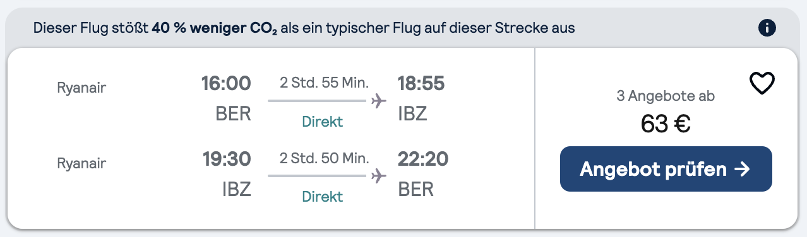Click the 2 Std. 55 Min. duration
Viewport: 807px width, 237px height.
(325, 83)
